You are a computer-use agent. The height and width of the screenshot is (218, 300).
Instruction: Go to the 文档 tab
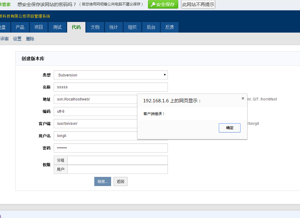95,27
